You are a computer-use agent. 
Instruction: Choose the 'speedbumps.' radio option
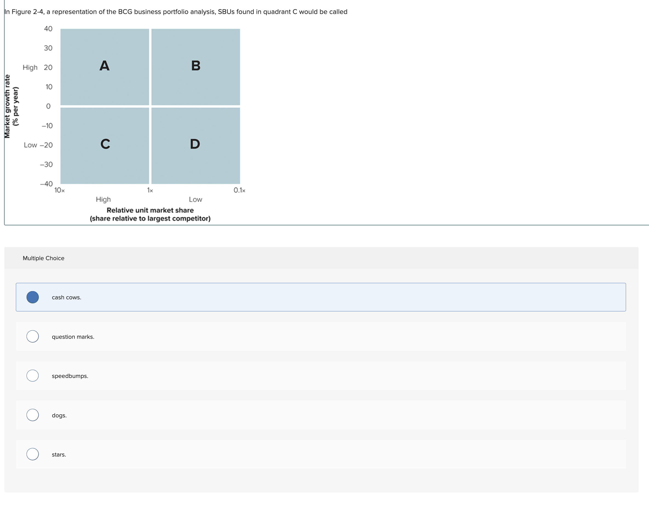[x=33, y=376]
